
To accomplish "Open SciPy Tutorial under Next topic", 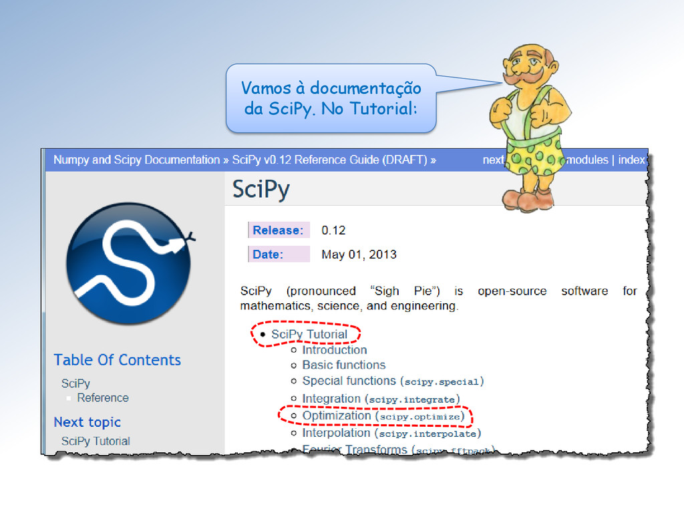I will tap(96, 441).
